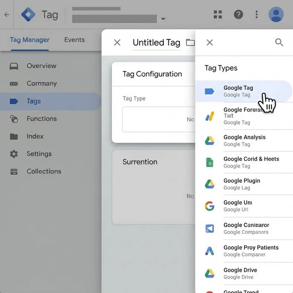Open Settings in the sidebar
This screenshot has width=293, height=293.
[39, 154]
